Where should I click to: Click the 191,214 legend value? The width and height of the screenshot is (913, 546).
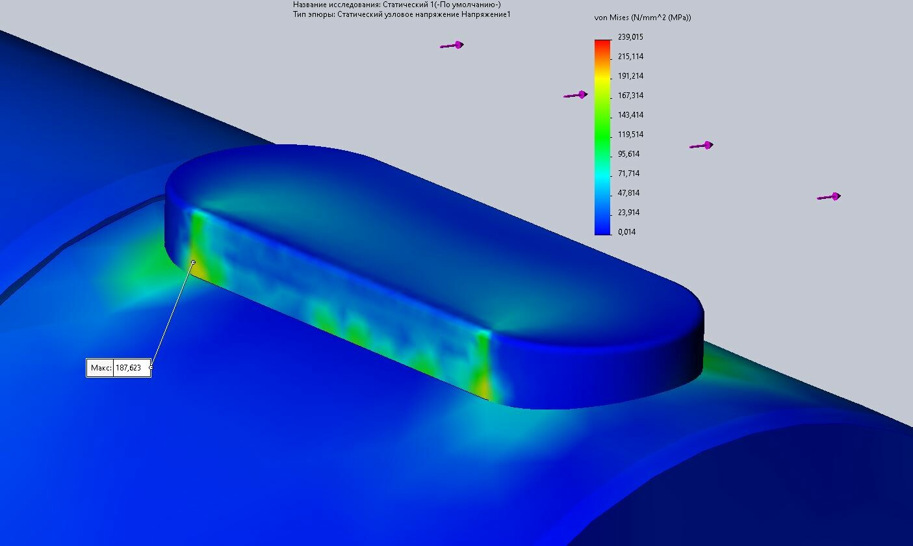630,76
